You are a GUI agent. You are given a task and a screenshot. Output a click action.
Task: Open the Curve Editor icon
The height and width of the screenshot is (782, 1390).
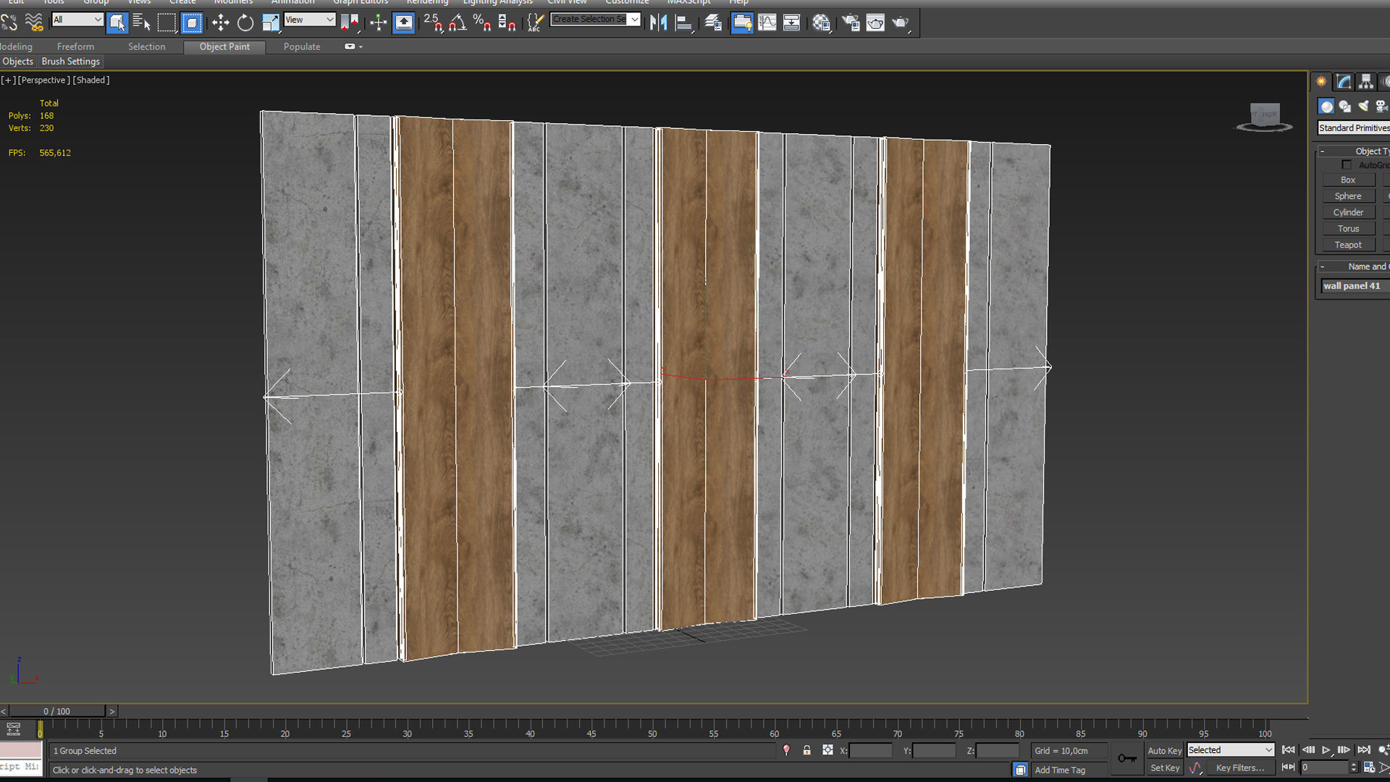[767, 23]
